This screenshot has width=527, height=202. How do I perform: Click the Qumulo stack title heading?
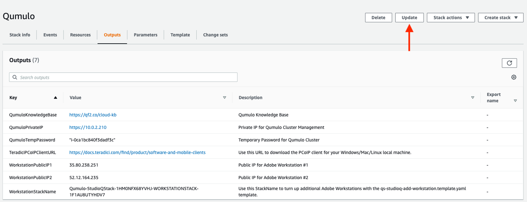[19, 16]
